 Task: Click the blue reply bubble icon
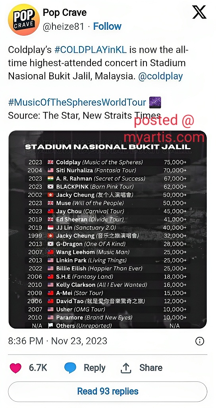click(70, 368)
